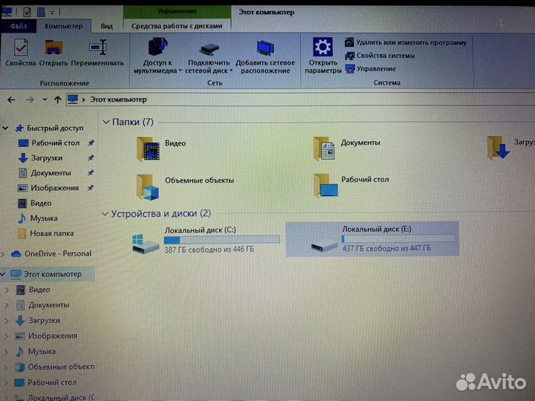Open quick access toolbar customize dropdown

pyautogui.click(x=52, y=13)
